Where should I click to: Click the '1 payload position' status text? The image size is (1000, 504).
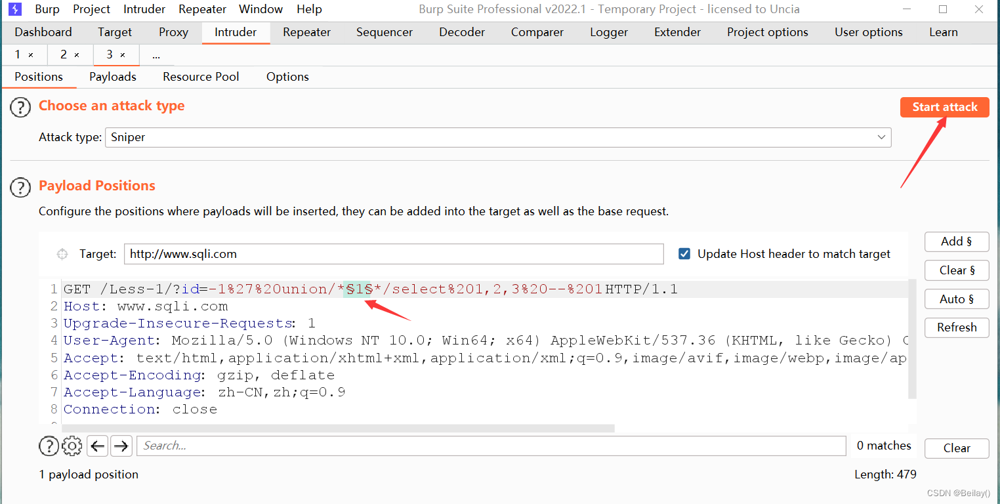(x=89, y=474)
